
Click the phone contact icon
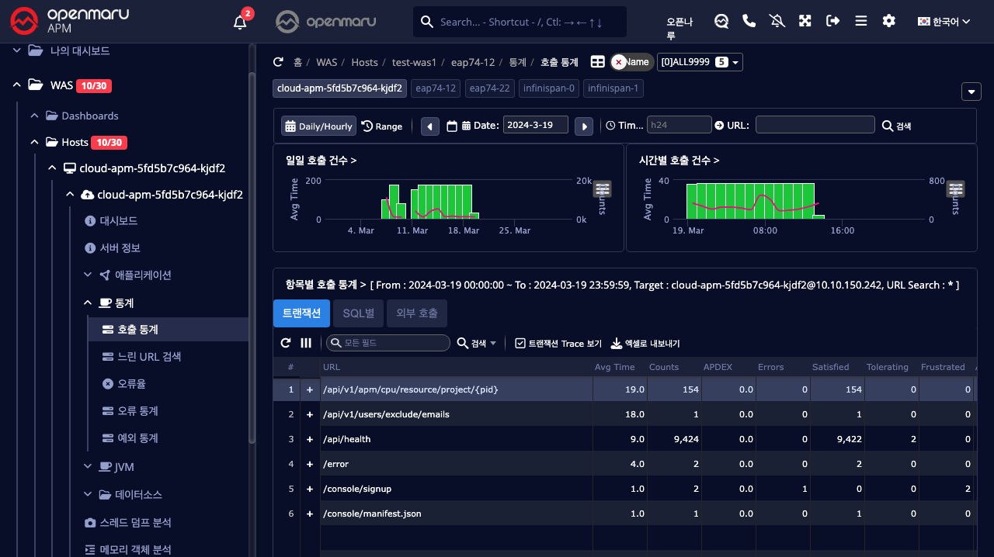pyautogui.click(x=749, y=21)
